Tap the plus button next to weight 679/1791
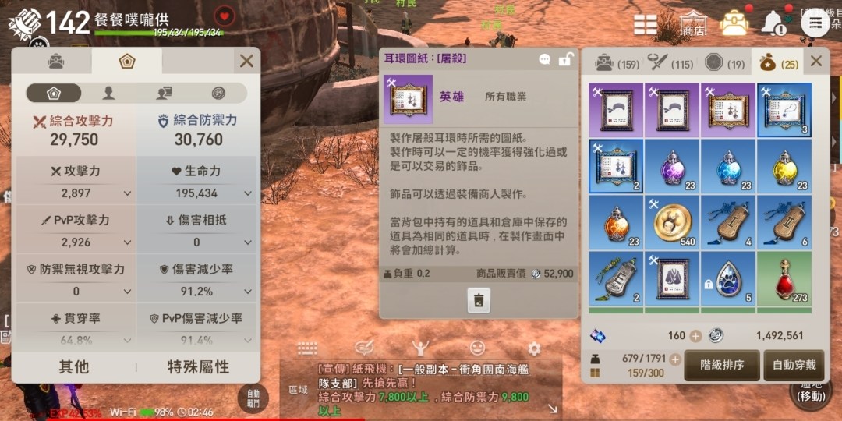The image size is (842, 421). (x=674, y=359)
